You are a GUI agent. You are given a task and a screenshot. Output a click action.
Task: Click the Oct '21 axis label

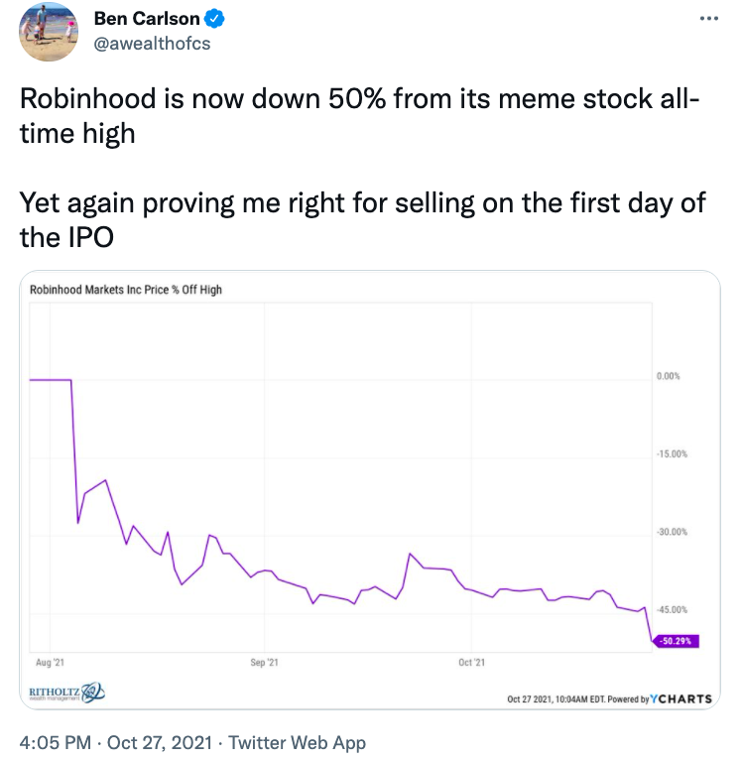tap(472, 661)
